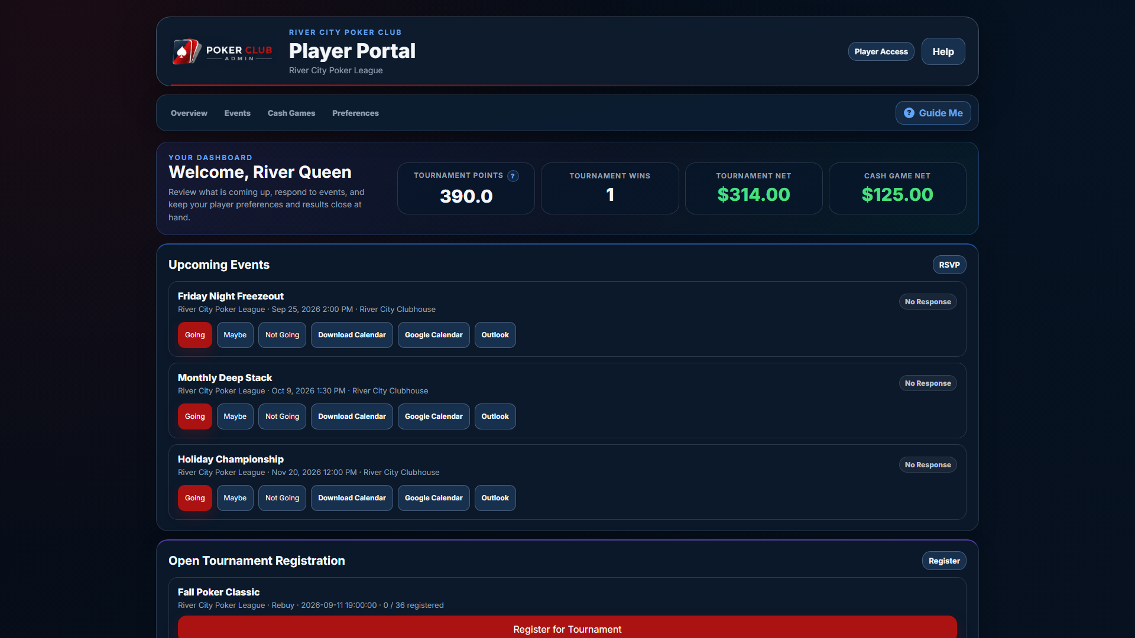Click the Player Access button
1135x638 pixels.
(881, 51)
